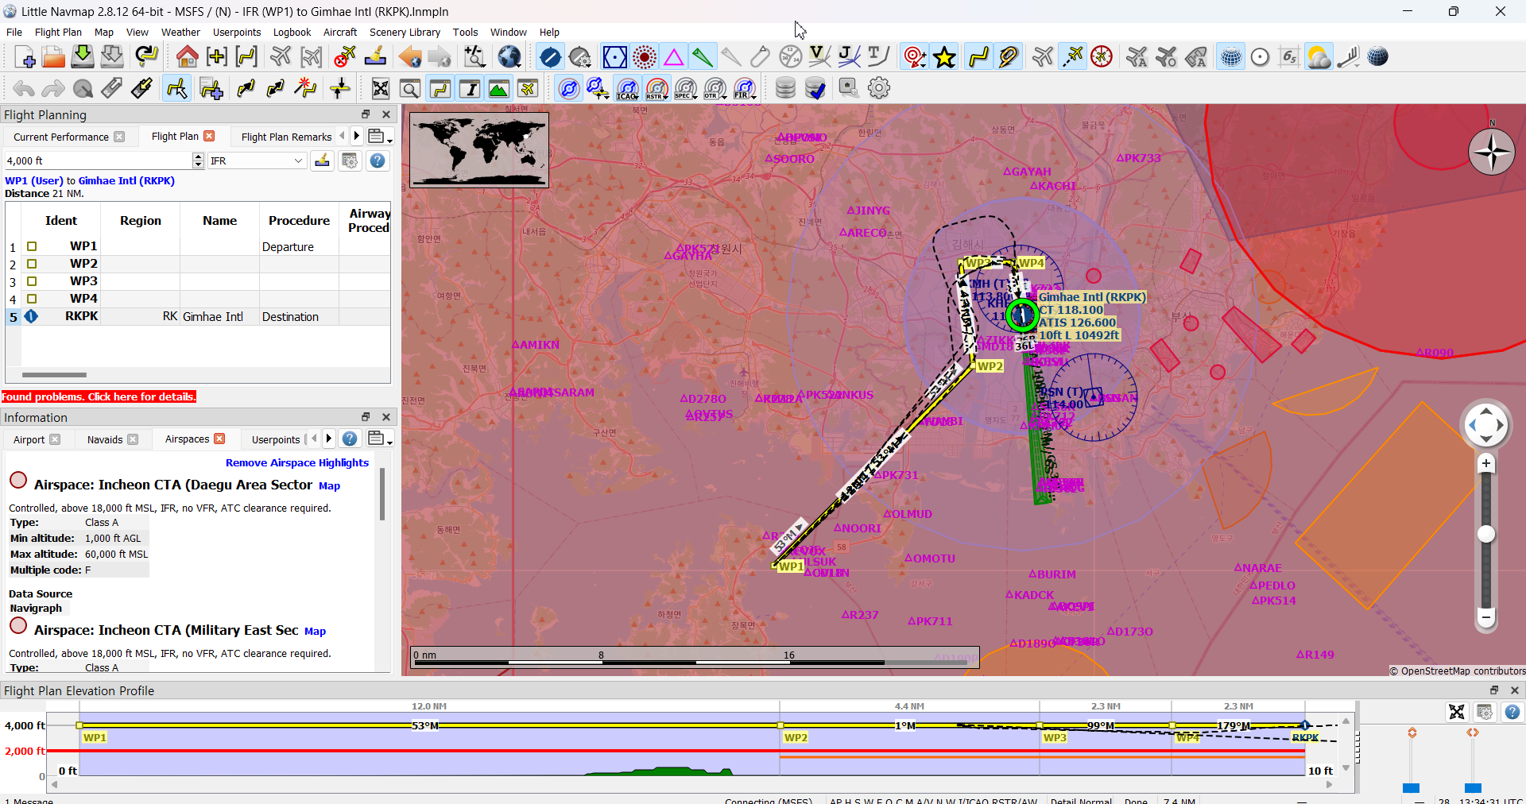The image size is (1526, 804).
Task: Show Jet airways on map
Action: [x=849, y=57]
